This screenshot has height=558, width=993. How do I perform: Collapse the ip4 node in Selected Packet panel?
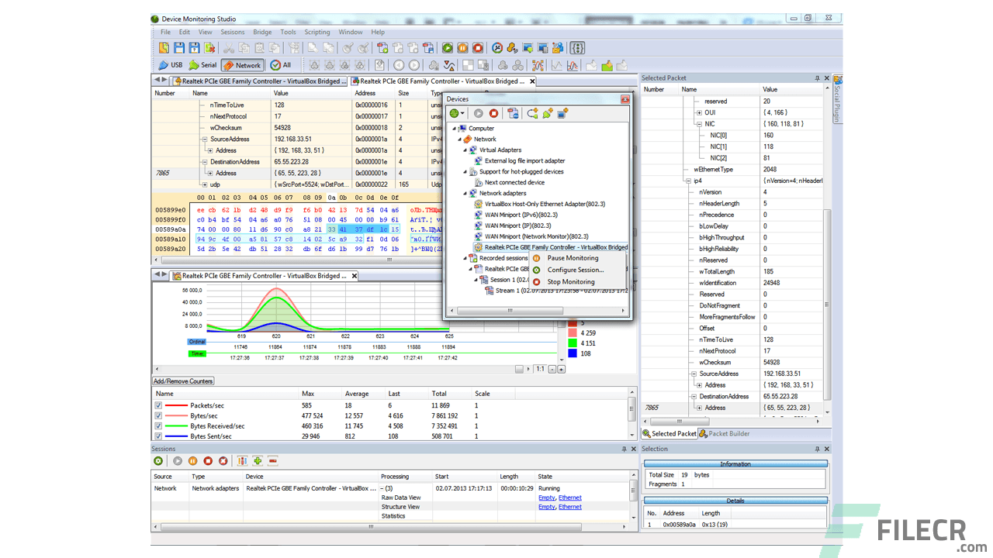688,181
